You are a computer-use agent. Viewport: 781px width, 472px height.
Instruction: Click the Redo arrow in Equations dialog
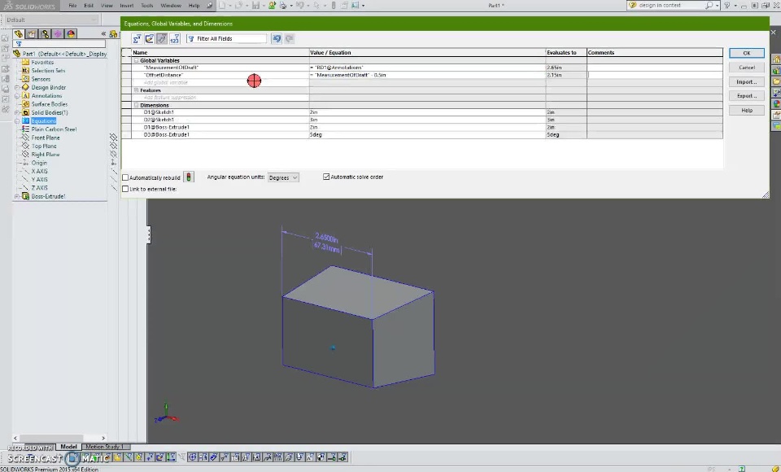click(x=289, y=38)
